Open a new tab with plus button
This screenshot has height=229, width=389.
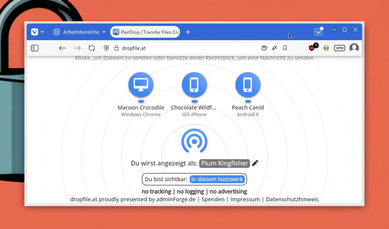(x=188, y=32)
